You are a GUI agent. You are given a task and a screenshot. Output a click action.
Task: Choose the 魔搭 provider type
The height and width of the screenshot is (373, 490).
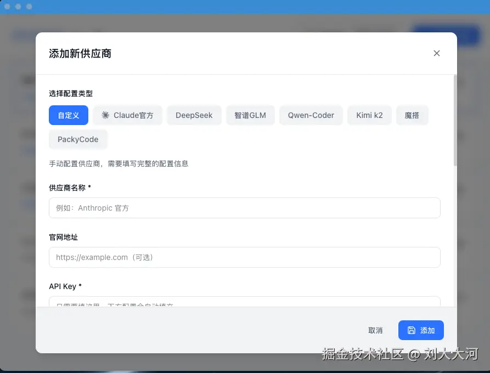click(412, 115)
